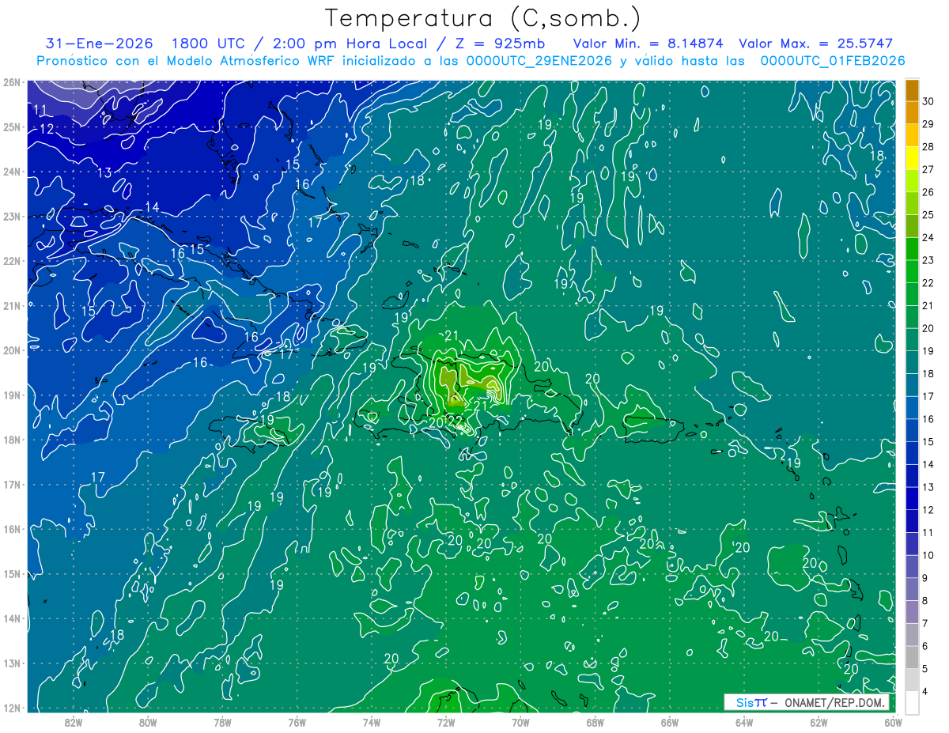
Task: Click the "72W" longitude axis label
Action: click(446, 722)
